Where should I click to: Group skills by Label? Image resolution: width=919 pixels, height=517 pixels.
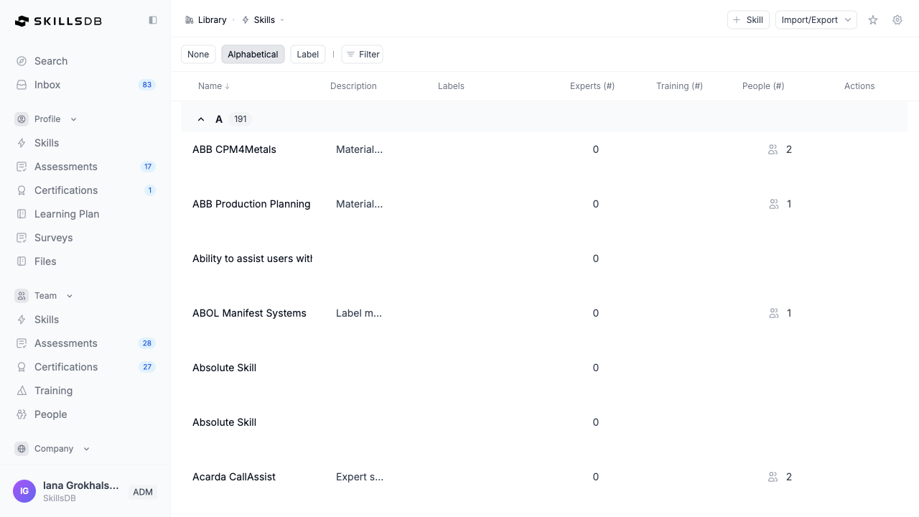(x=307, y=55)
